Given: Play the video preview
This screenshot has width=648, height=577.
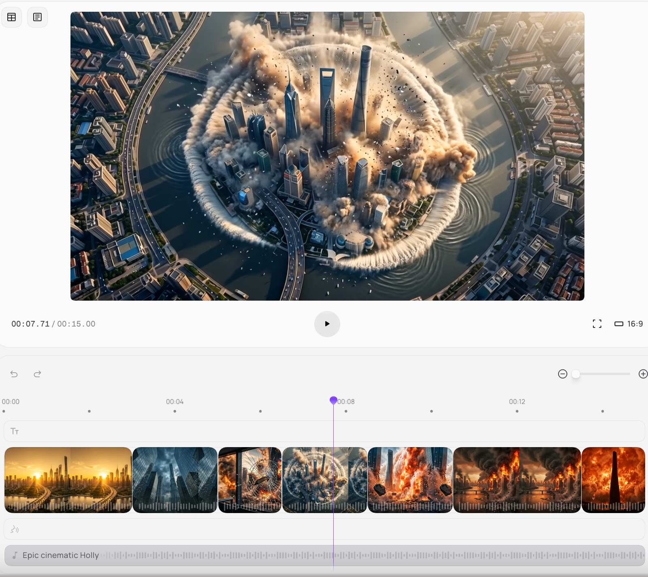Looking at the screenshot, I should tap(327, 324).
